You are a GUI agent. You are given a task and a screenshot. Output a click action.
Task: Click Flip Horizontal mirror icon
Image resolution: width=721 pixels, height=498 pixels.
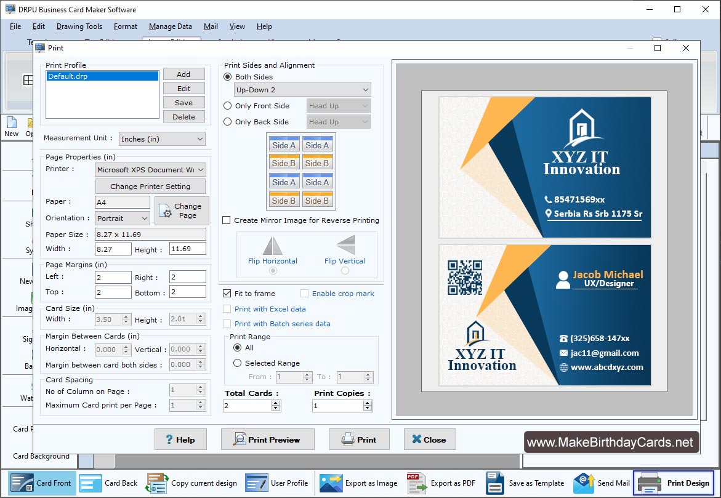tap(273, 246)
